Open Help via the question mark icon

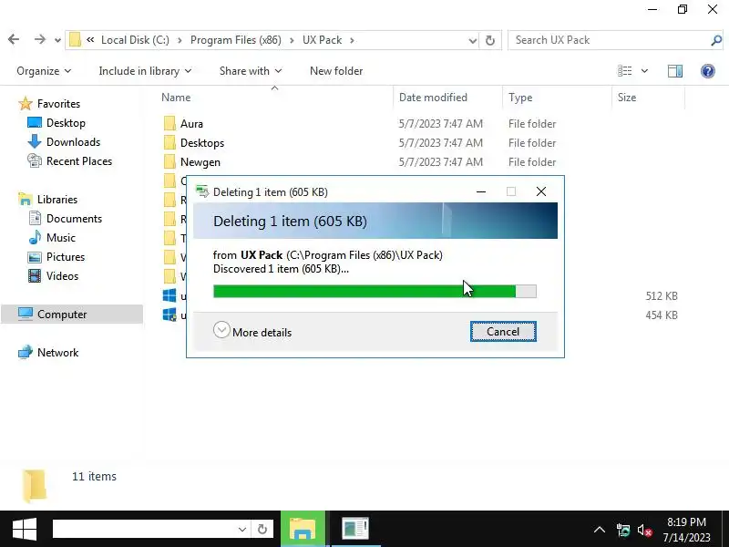click(x=708, y=71)
